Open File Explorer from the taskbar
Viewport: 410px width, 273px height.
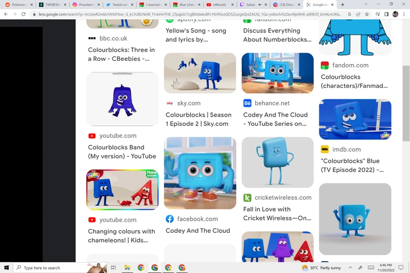pos(127,268)
